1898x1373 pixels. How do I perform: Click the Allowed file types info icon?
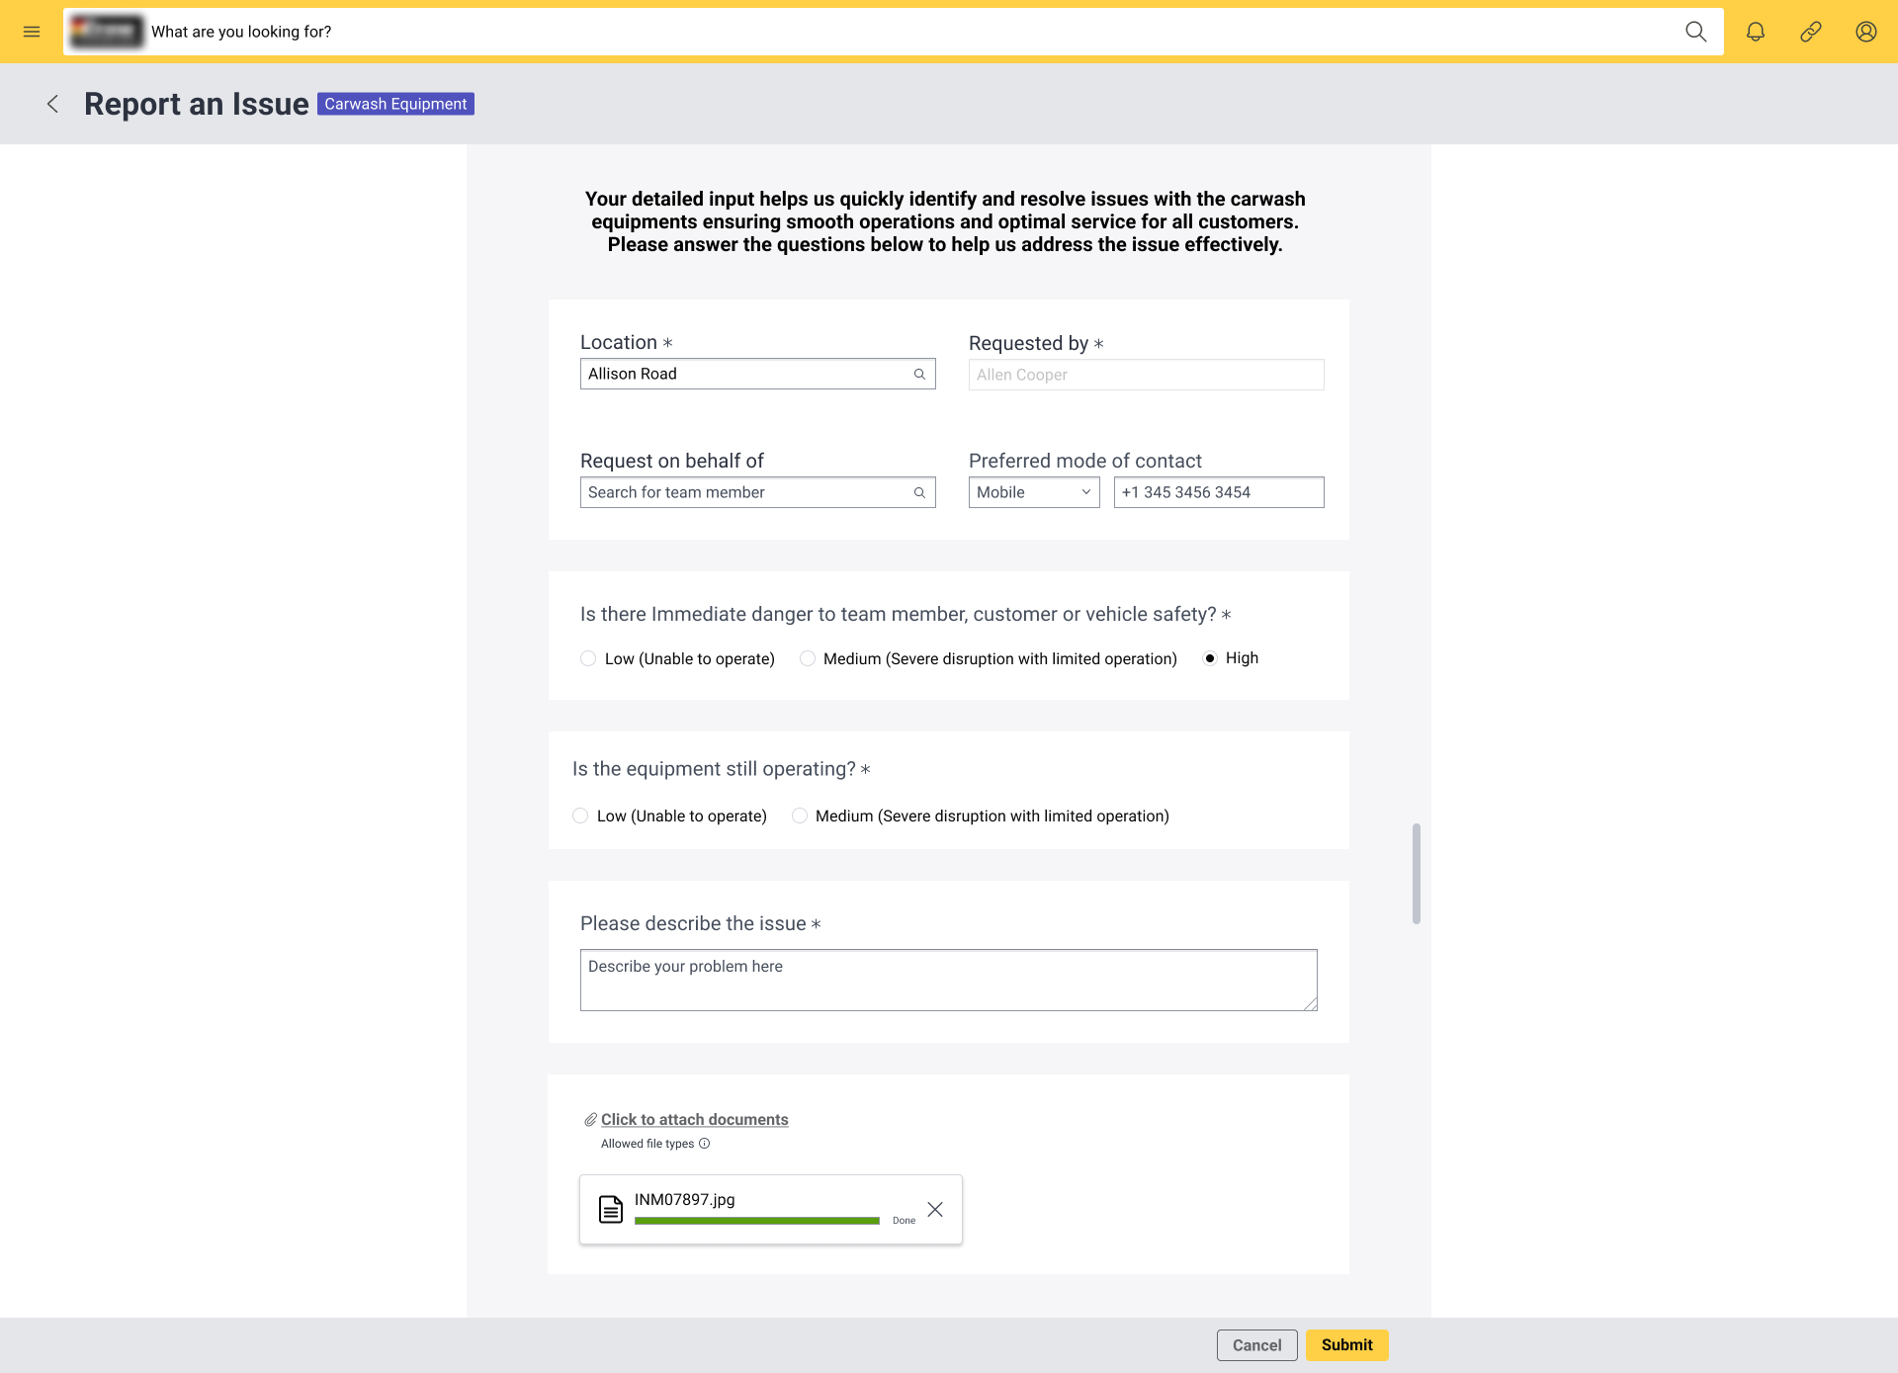coord(704,1144)
